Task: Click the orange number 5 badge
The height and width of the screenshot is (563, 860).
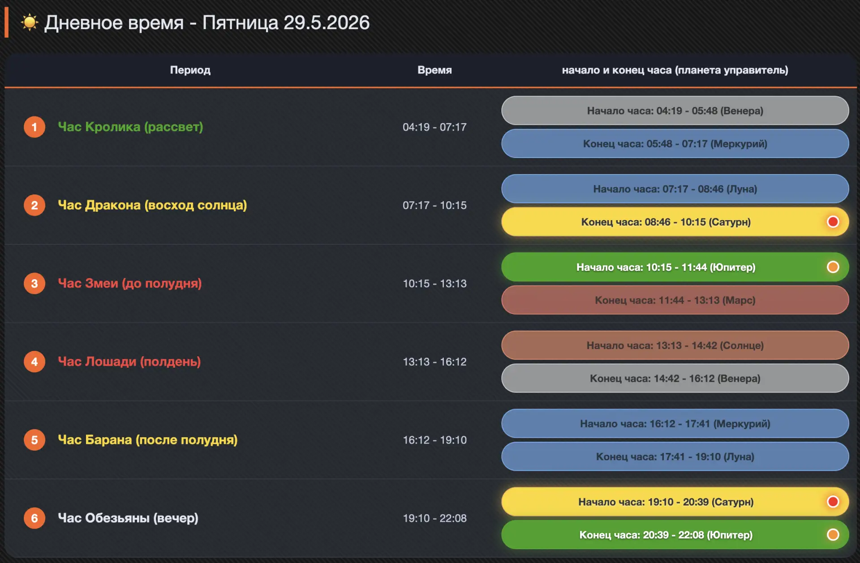Action: pos(34,440)
